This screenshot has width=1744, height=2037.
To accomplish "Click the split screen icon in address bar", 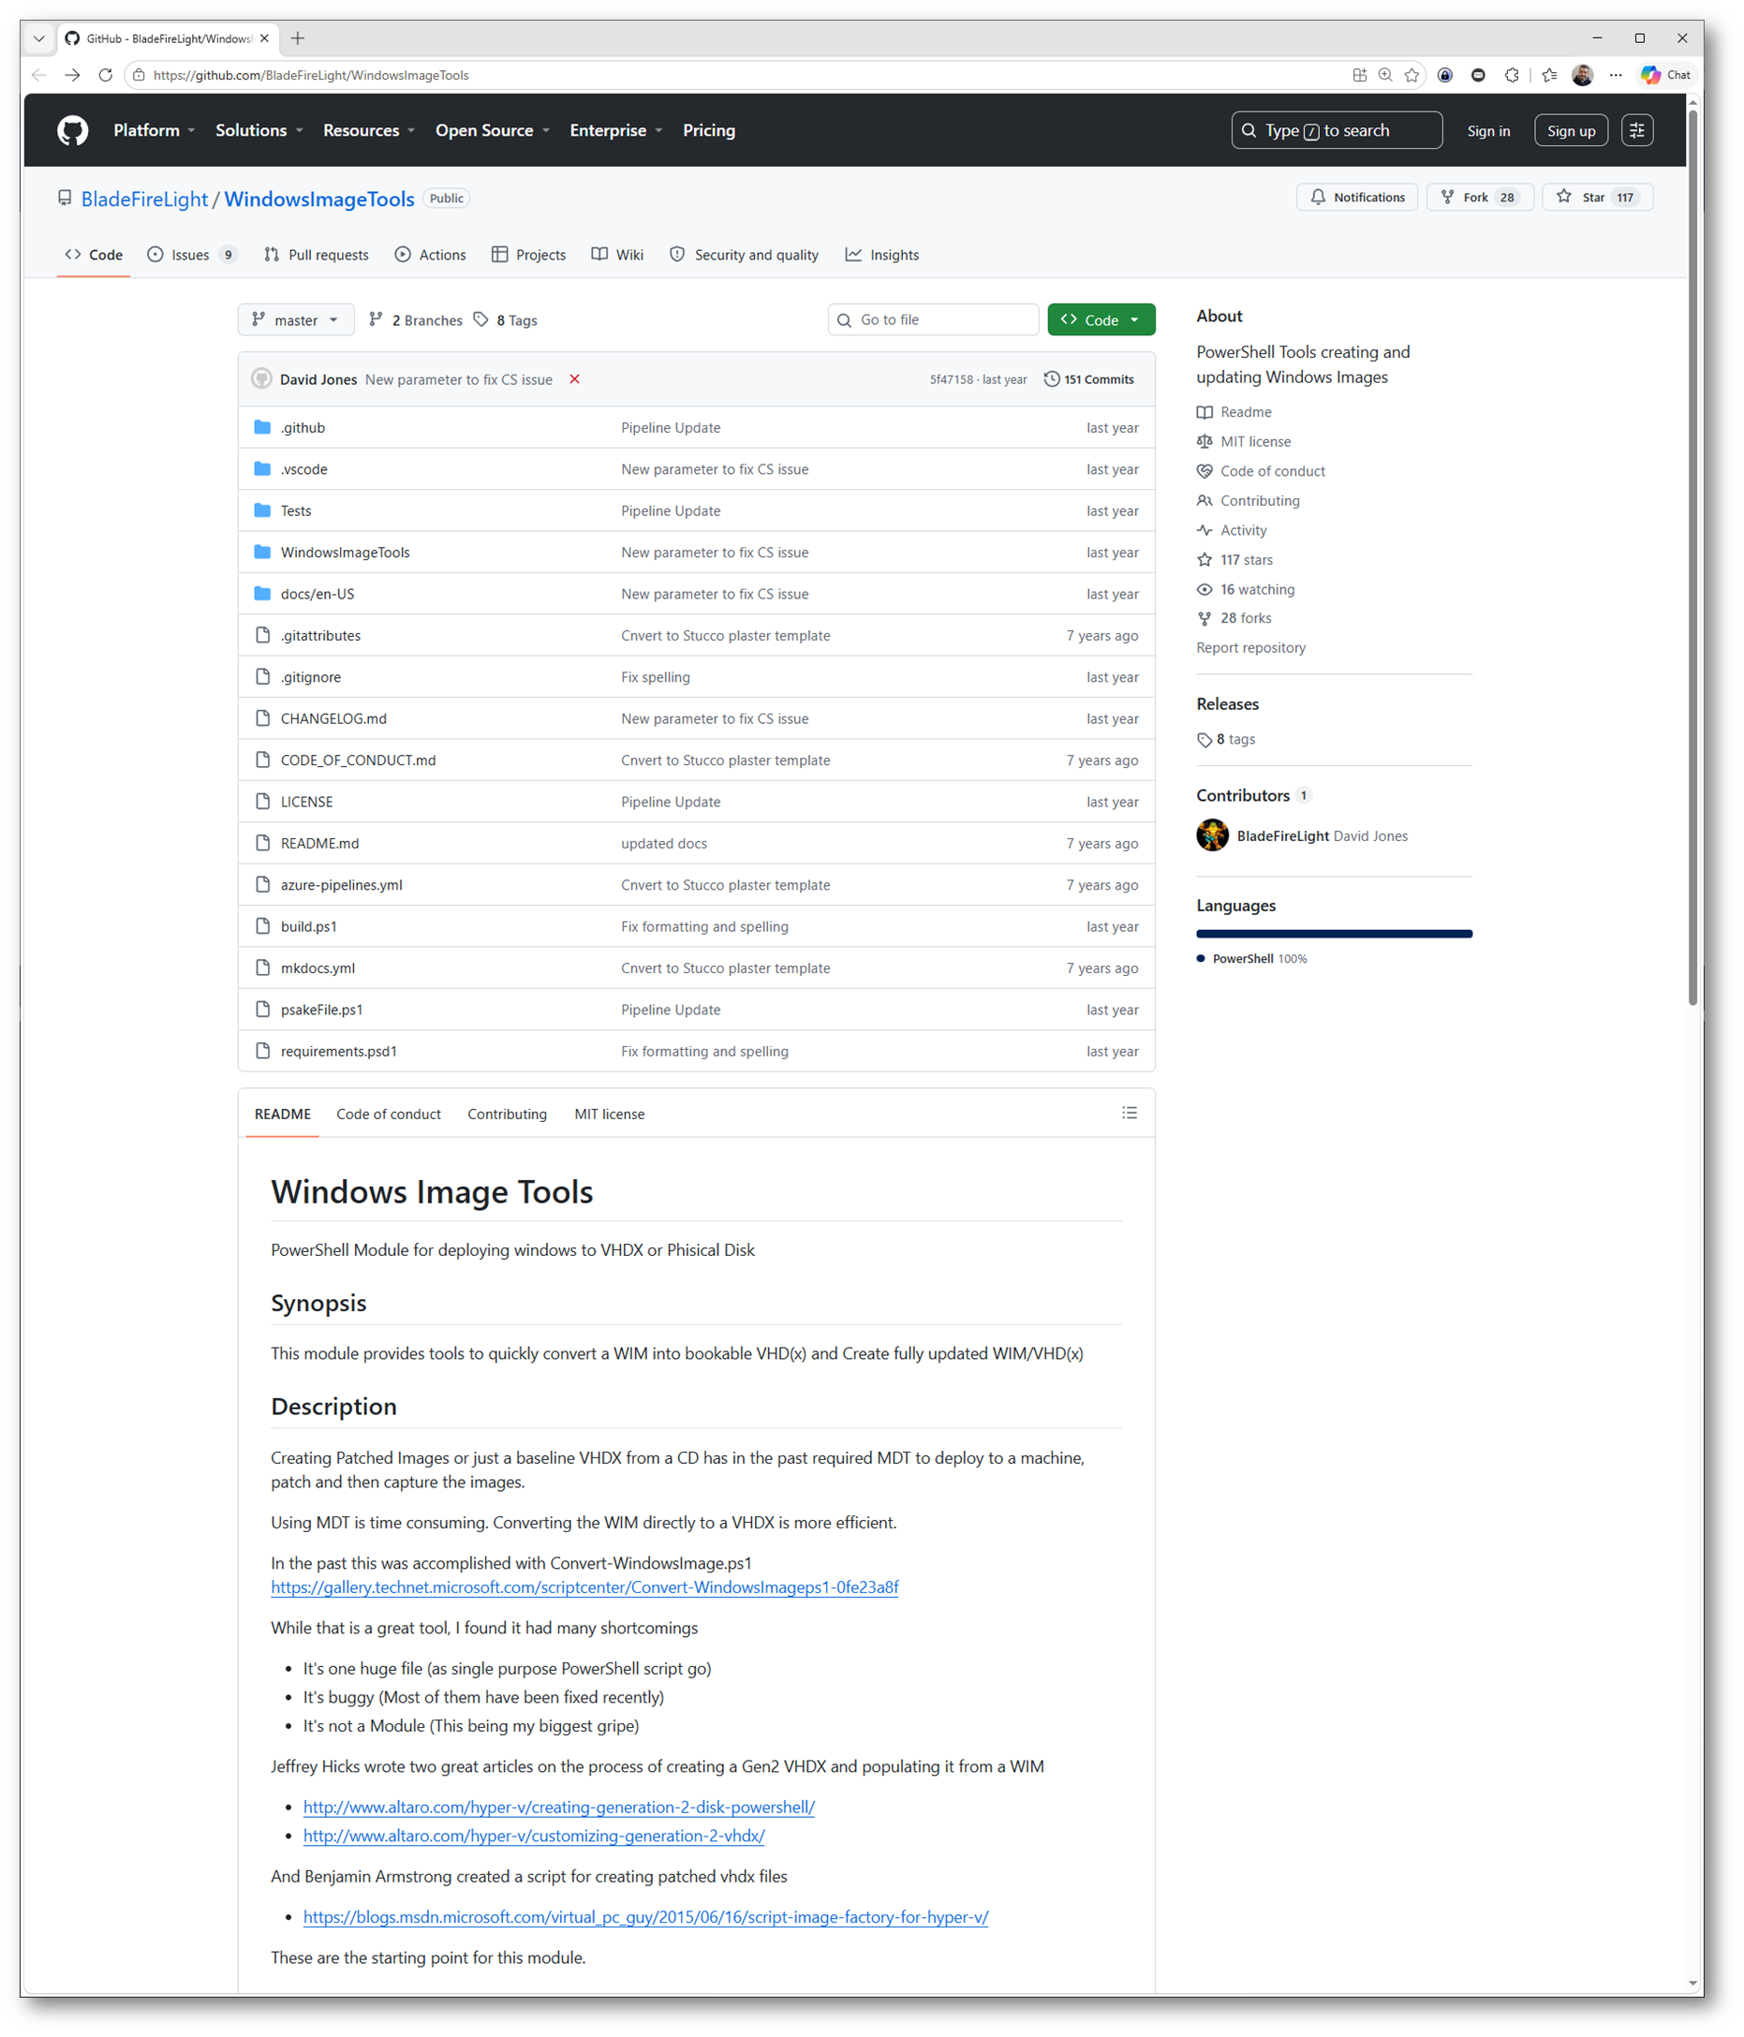I will [1359, 75].
